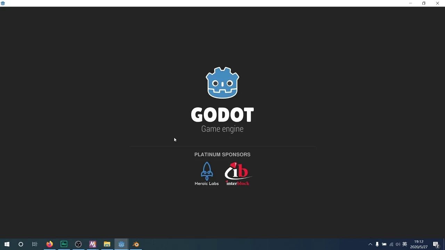Image resolution: width=445 pixels, height=250 pixels.
Task: Close the Godot window
Action: click(x=437, y=3)
